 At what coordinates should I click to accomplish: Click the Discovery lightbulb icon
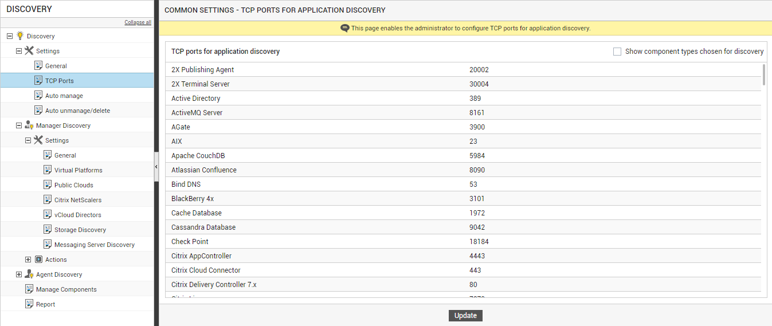click(x=19, y=36)
